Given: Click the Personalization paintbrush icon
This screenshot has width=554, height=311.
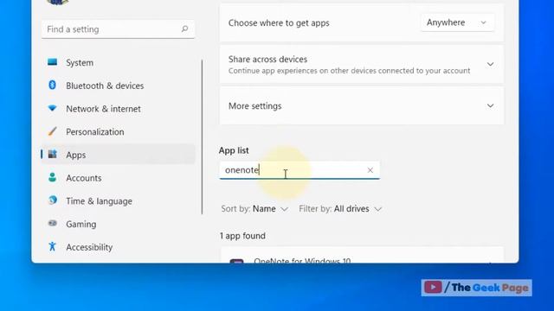Looking at the screenshot, I should tap(52, 131).
